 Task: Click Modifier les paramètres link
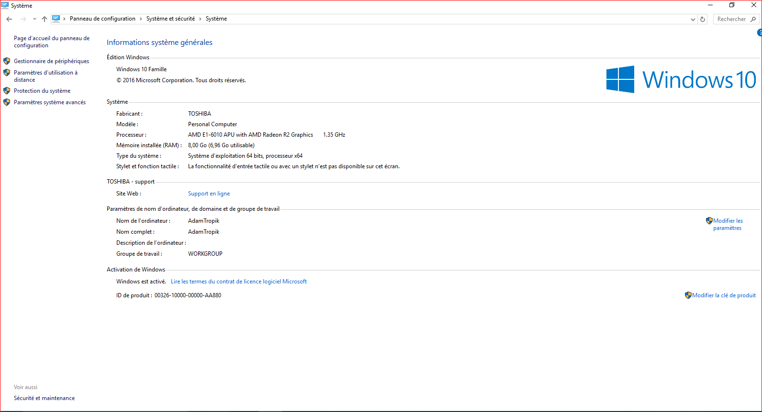click(x=728, y=224)
